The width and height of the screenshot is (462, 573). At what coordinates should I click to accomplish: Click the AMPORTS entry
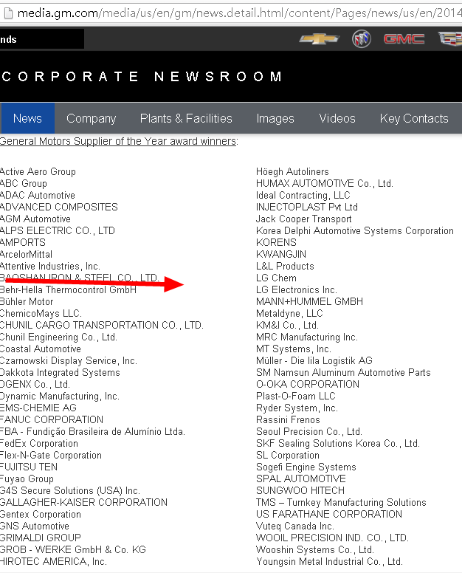[23, 242]
